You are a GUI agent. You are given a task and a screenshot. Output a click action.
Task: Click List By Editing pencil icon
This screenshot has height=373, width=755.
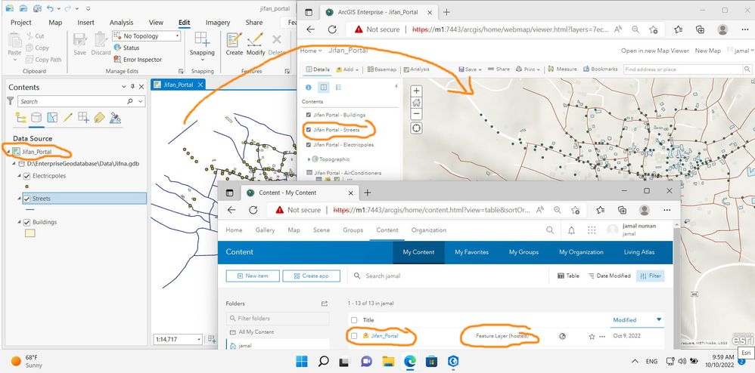pos(68,117)
